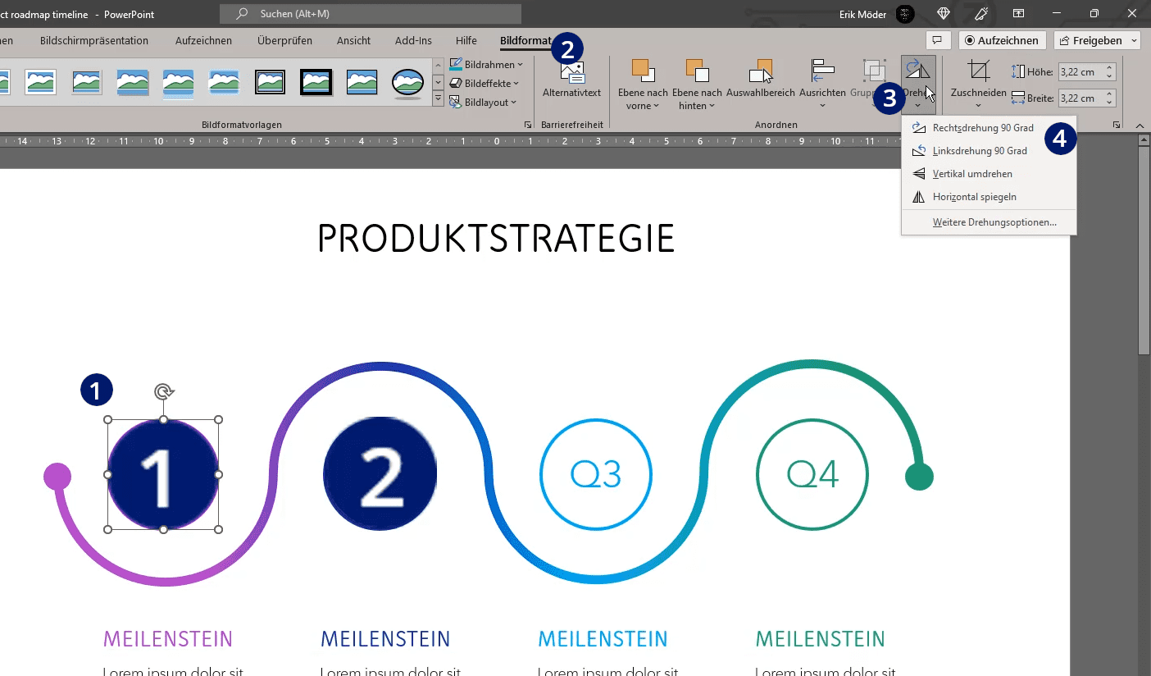Choose Rechtsdrehung 90 Grad
Screen dimensions: 1151x676
point(989,128)
